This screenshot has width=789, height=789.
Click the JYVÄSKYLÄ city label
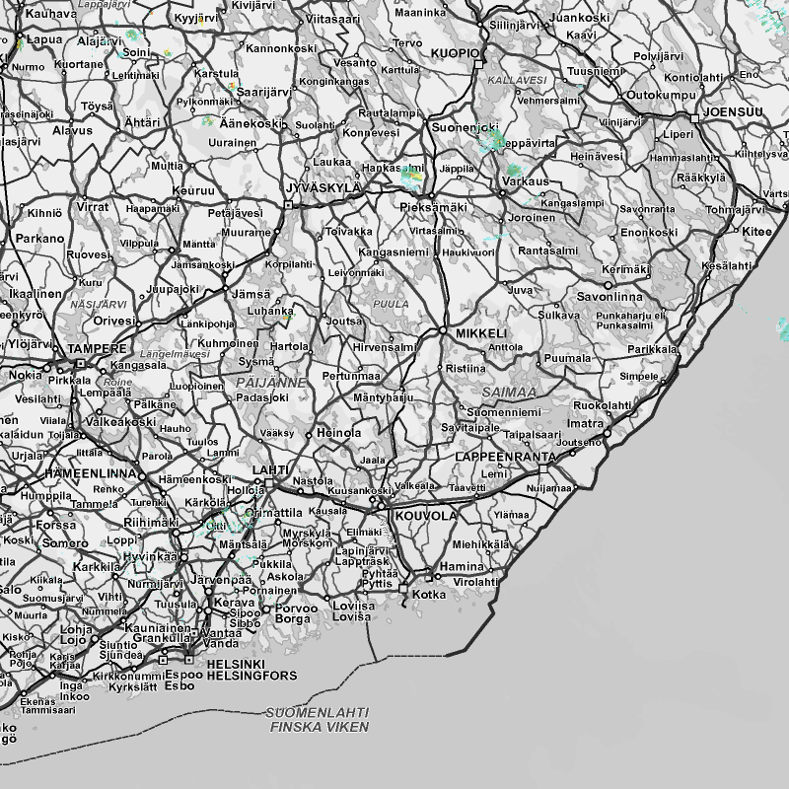coord(323,188)
